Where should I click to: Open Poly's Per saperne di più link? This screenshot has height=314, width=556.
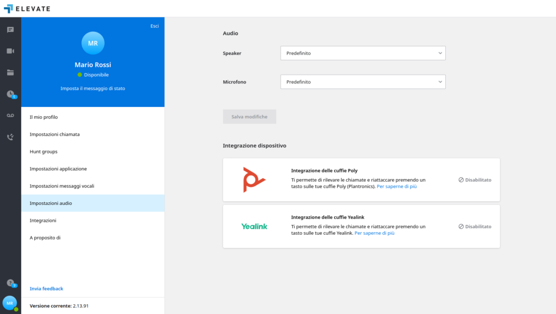[396, 186]
